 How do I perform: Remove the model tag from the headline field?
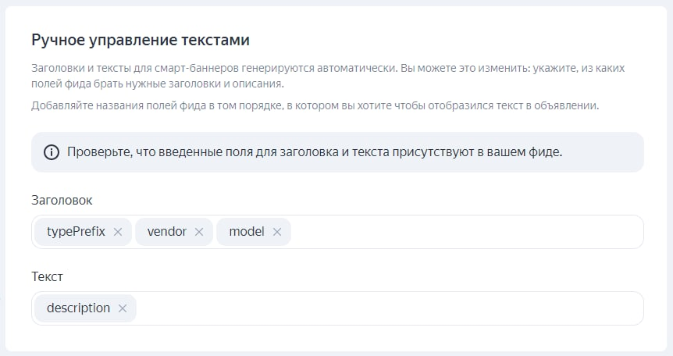pyautogui.click(x=276, y=232)
